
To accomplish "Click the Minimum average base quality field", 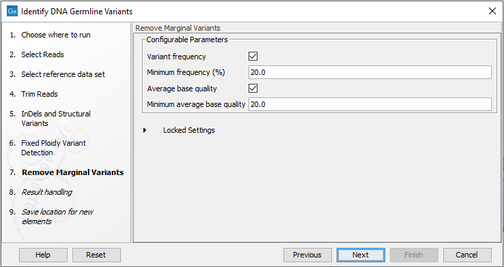I will tap(370, 104).
